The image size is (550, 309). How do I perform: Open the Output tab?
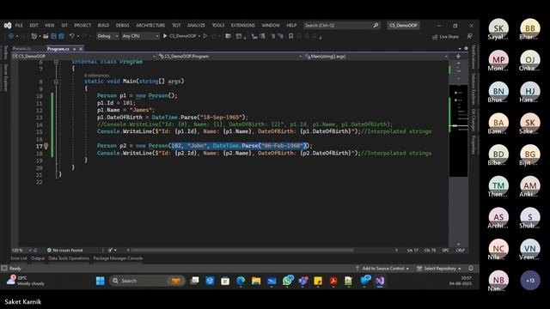(38, 258)
